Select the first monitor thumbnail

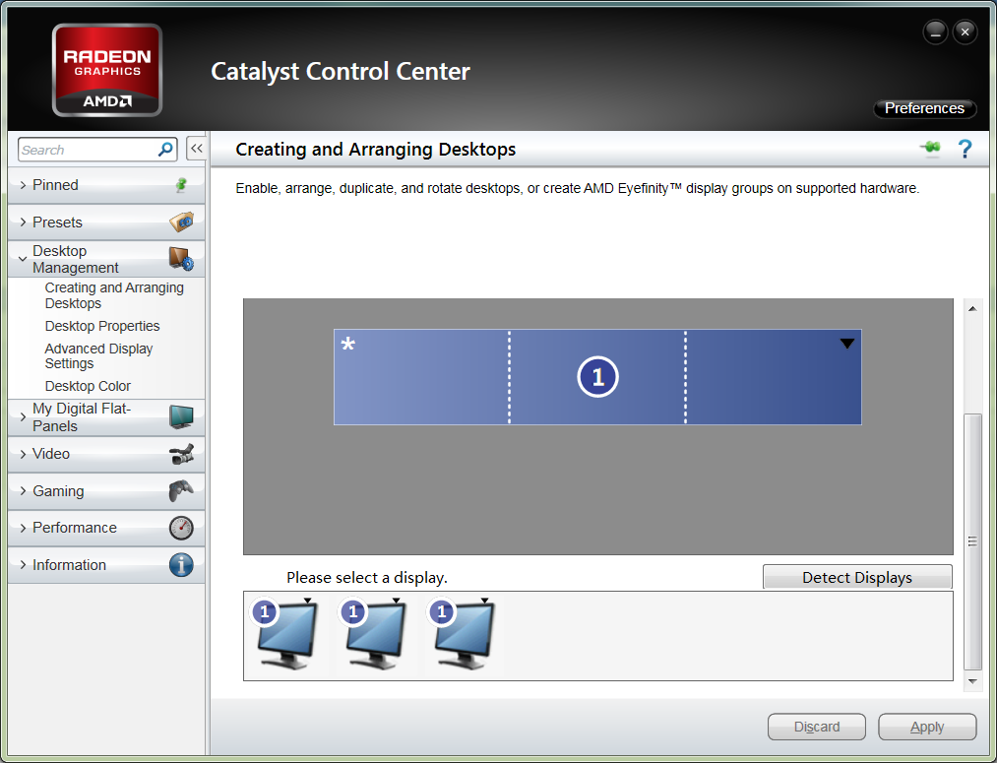286,633
